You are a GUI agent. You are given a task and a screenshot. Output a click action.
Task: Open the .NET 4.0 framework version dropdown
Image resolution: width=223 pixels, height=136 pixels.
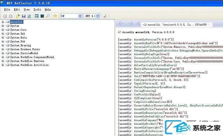pos(98,16)
